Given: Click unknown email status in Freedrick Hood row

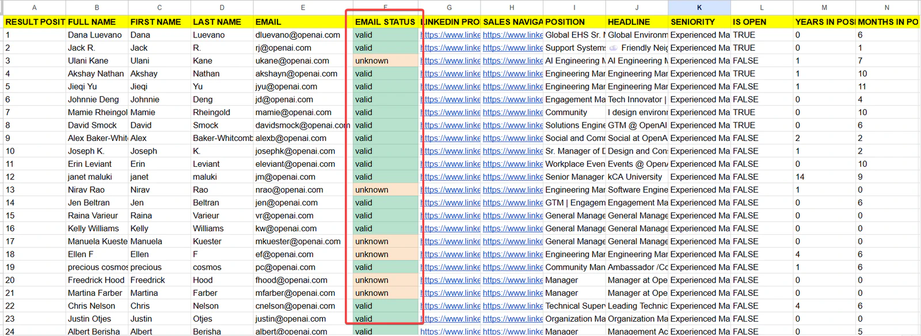Looking at the screenshot, I should click(x=385, y=280).
